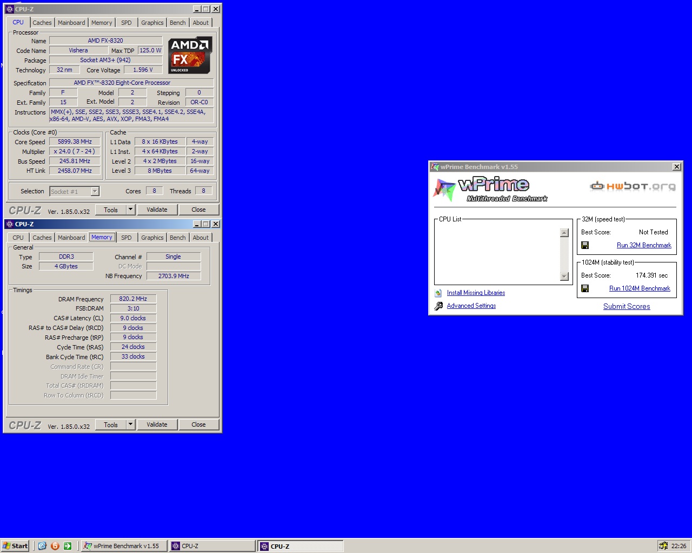Image resolution: width=692 pixels, height=553 pixels.
Task: Open Caches tab in lower CPU-Z window
Action: tap(42, 238)
